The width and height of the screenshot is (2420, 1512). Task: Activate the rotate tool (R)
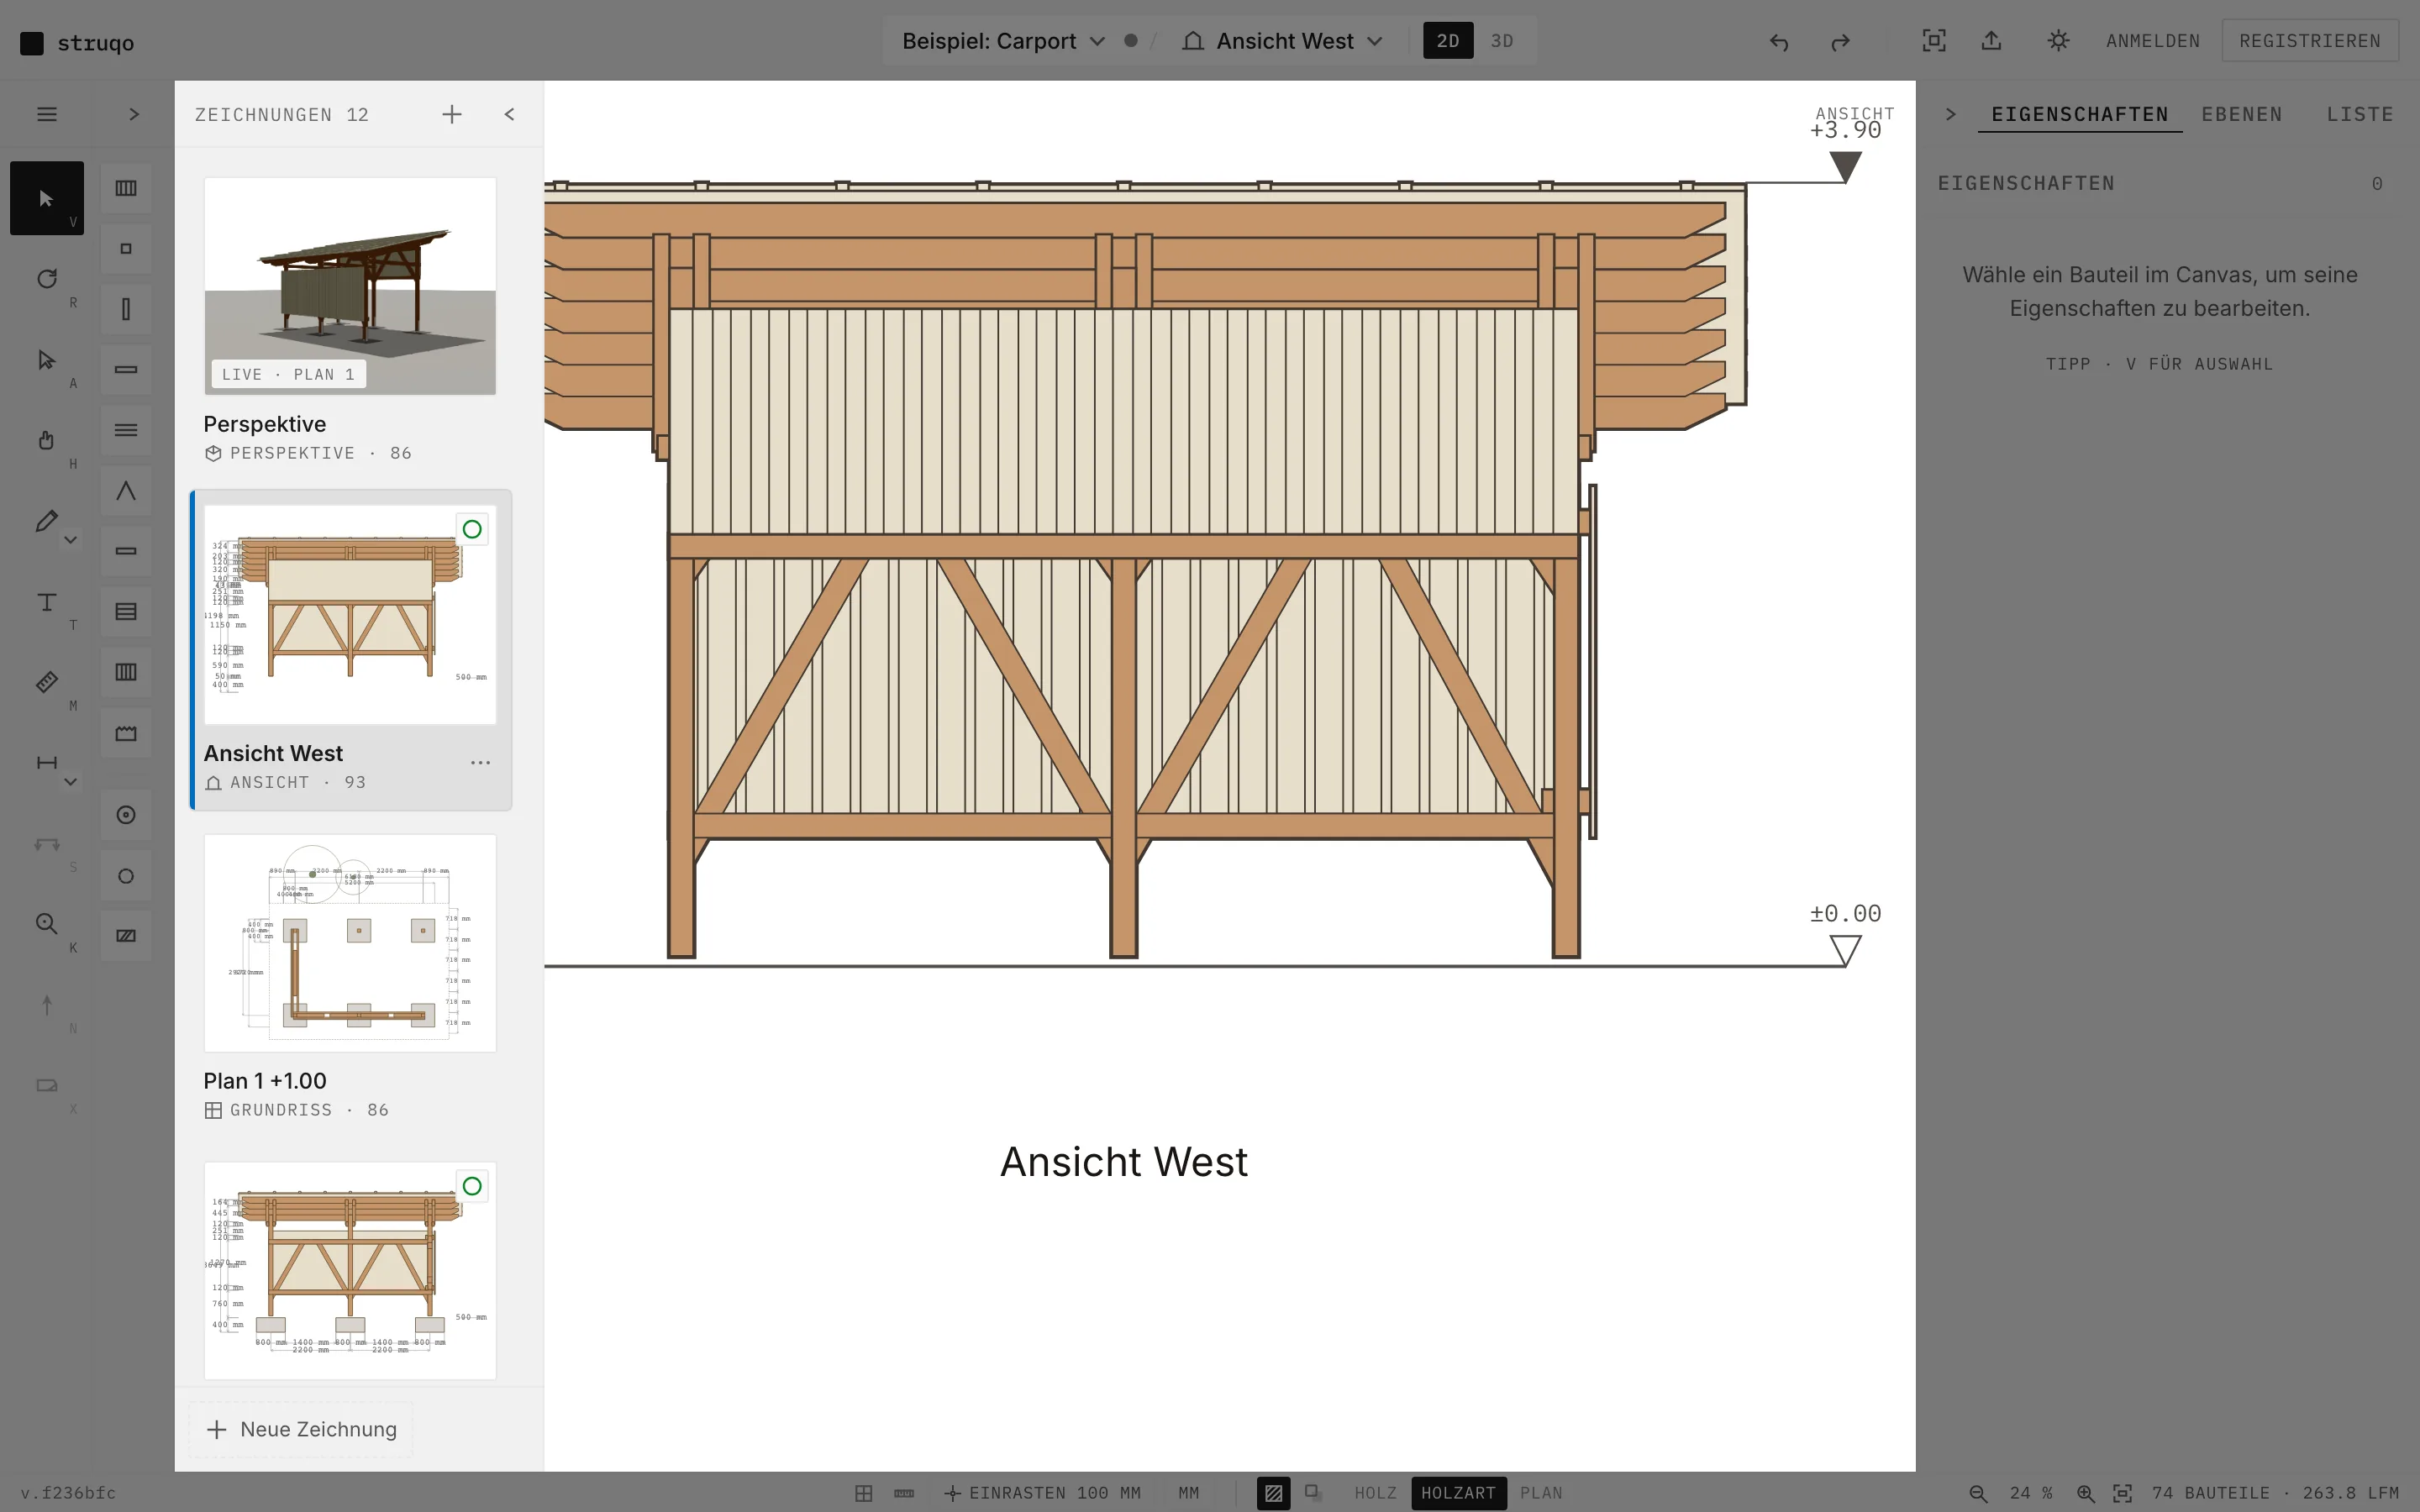pos(46,279)
